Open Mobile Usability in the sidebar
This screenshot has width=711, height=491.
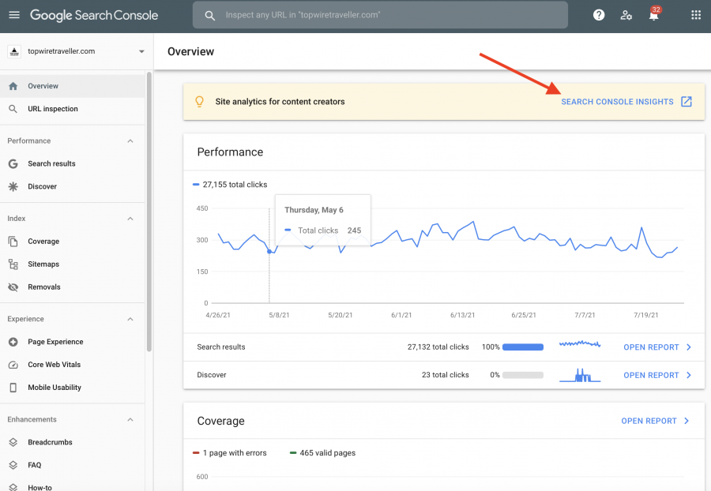73,388
